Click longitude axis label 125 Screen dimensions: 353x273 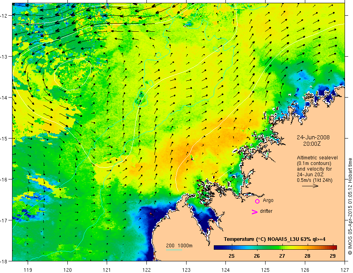coord(266,270)
